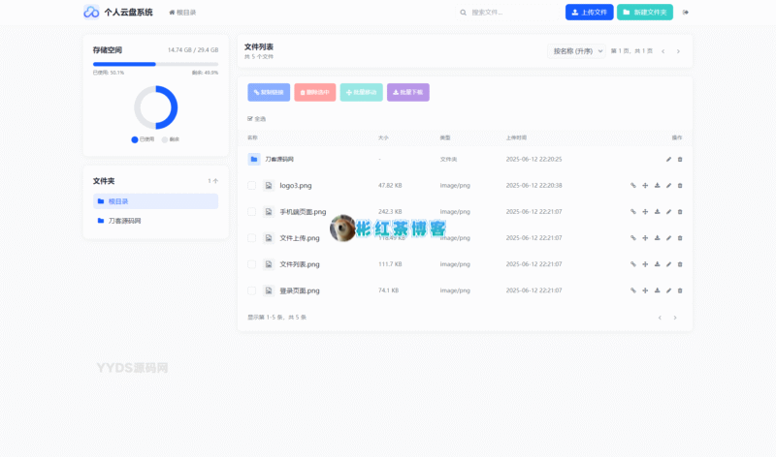Click the storage usage progress bar
The width and height of the screenshot is (776, 457).
coord(155,64)
